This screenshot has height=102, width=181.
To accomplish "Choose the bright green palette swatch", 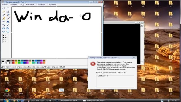I will coord(19,63).
